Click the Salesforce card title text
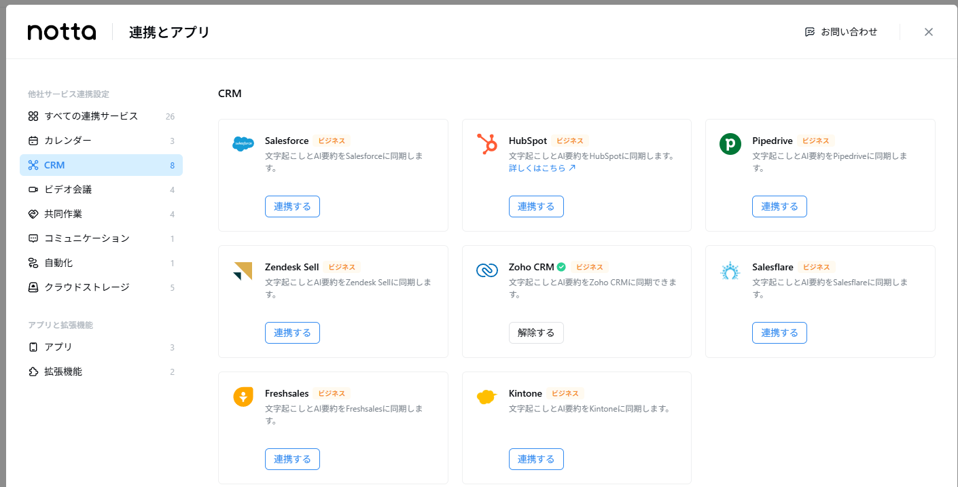The width and height of the screenshot is (958, 487). click(x=287, y=141)
